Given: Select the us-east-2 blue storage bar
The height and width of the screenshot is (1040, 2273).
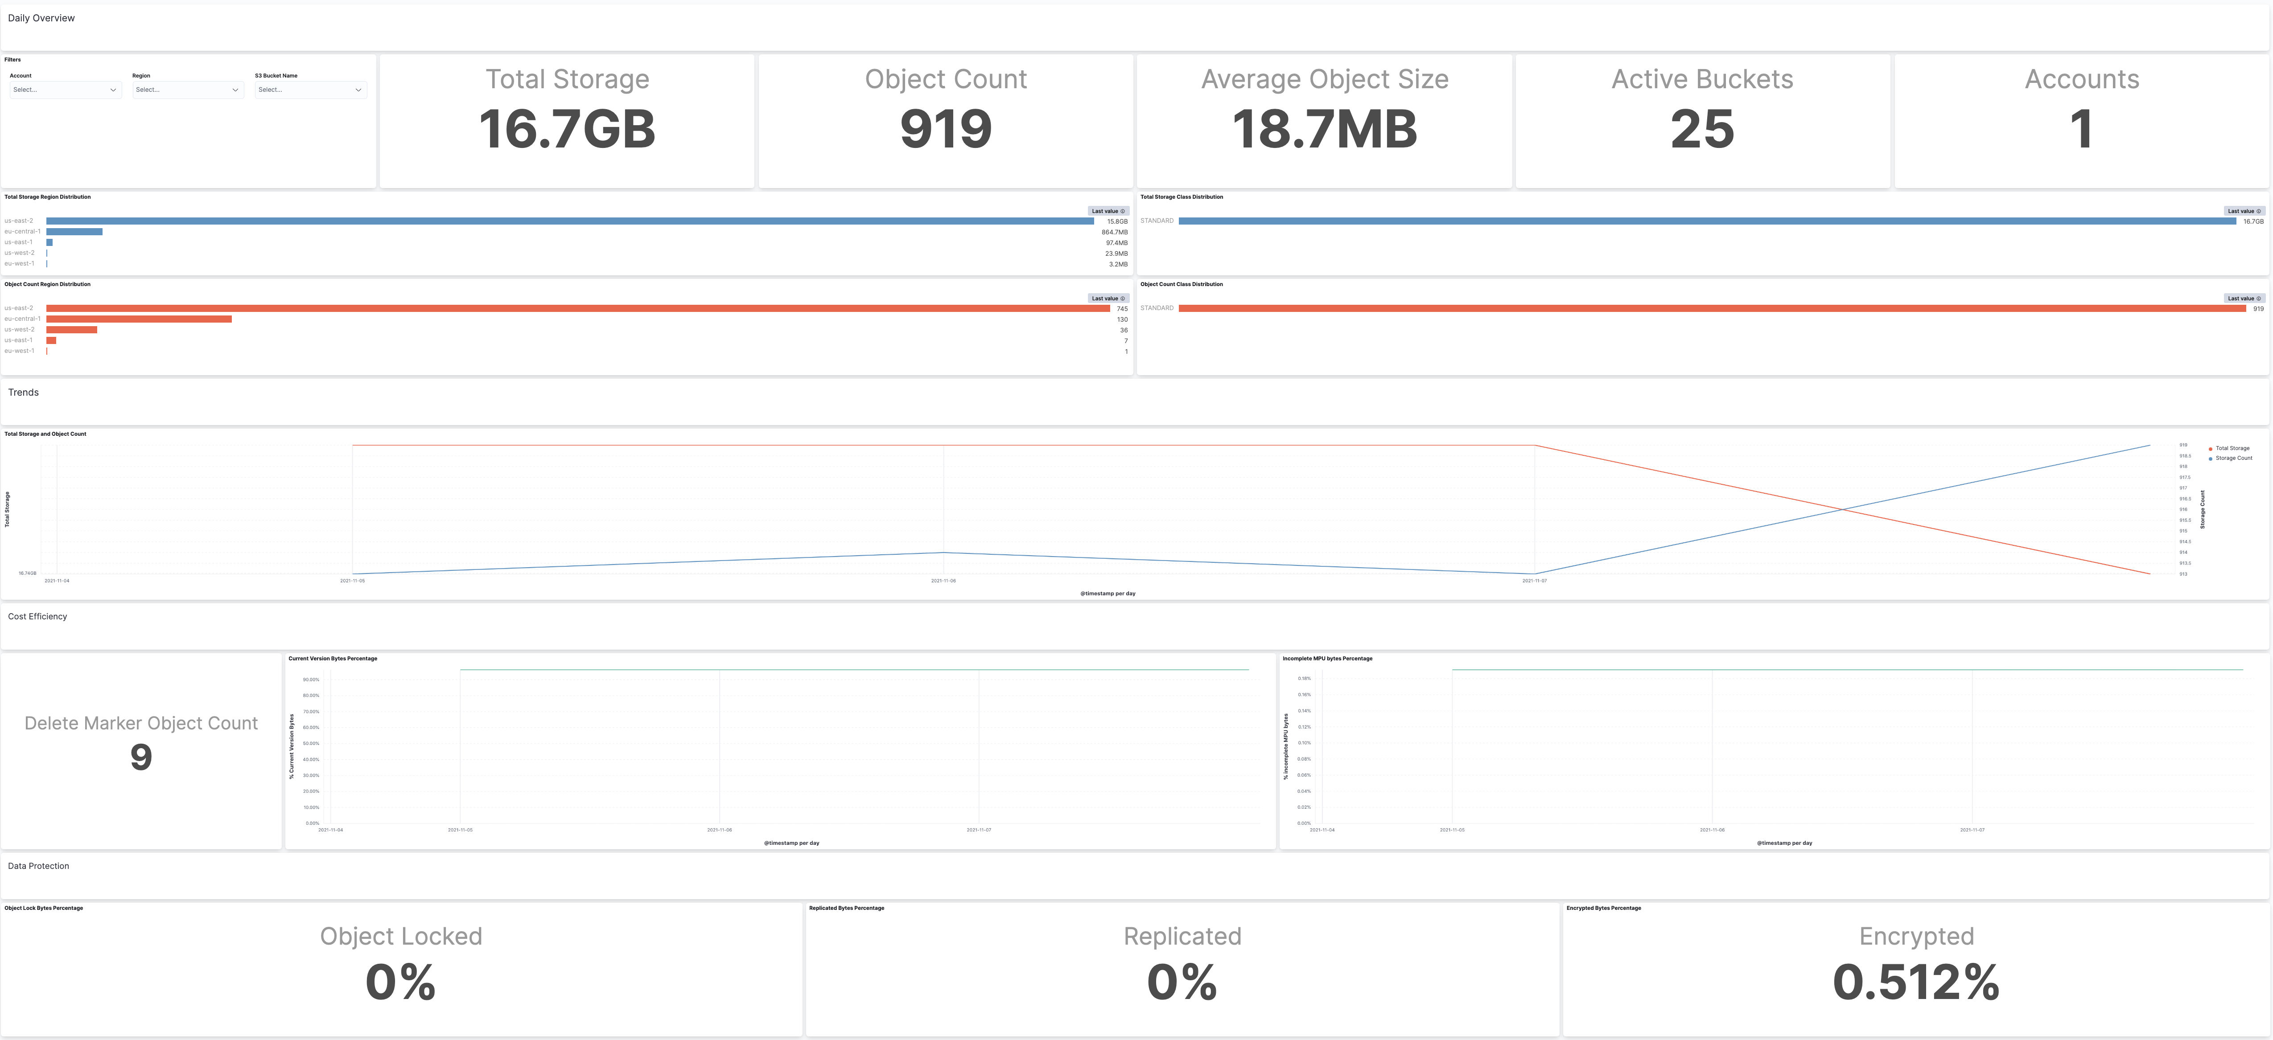Looking at the screenshot, I should click(570, 221).
